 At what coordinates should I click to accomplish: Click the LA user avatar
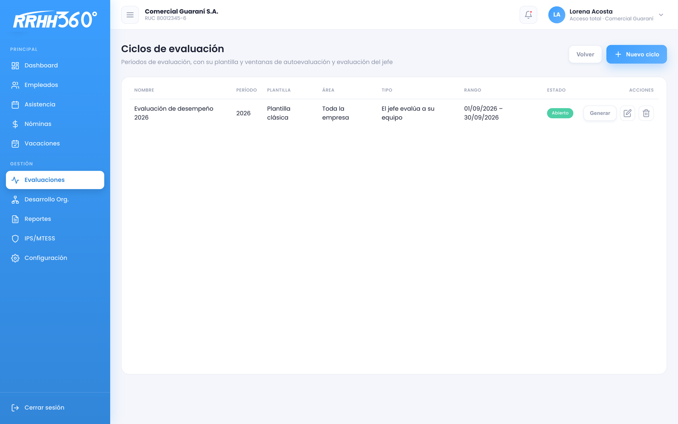[x=557, y=15]
